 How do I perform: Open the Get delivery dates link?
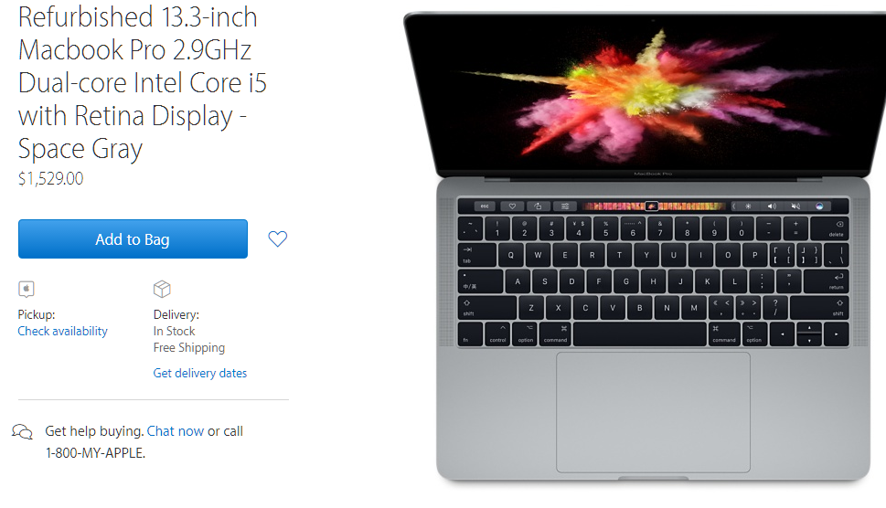tap(200, 373)
